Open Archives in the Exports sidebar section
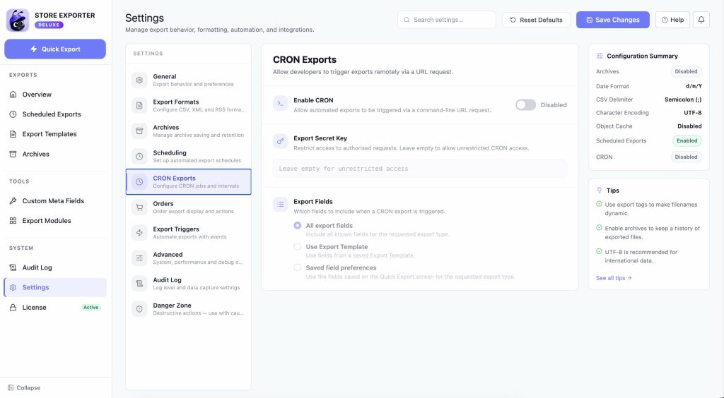Screen dimensions: 724x398 click(55, 155)
